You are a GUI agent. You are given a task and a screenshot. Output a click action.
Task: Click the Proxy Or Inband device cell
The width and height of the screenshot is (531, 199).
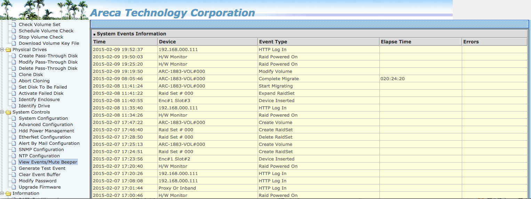[208, 188]
